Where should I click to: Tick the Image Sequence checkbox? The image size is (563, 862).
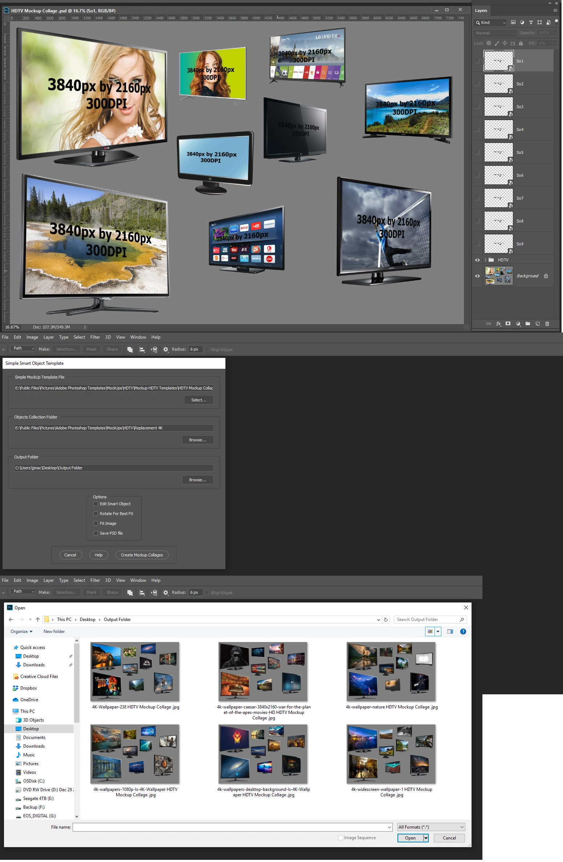340,838
